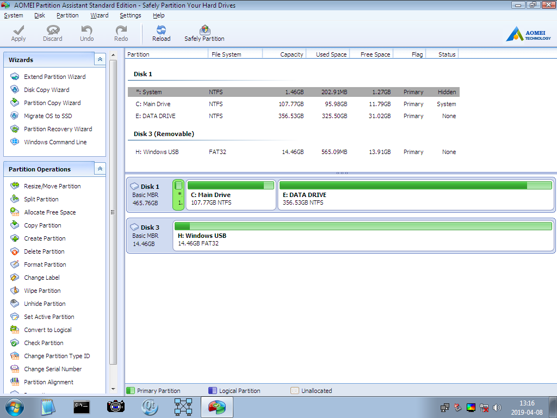Select C: Main Drive block in disk map

point(231,195)
